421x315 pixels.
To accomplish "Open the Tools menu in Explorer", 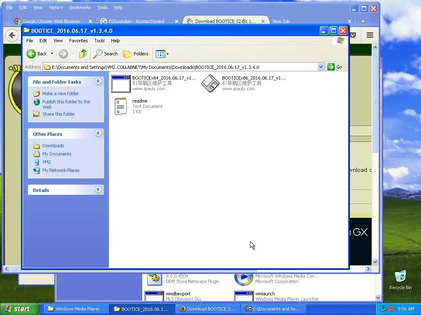I will coord(99,41).
